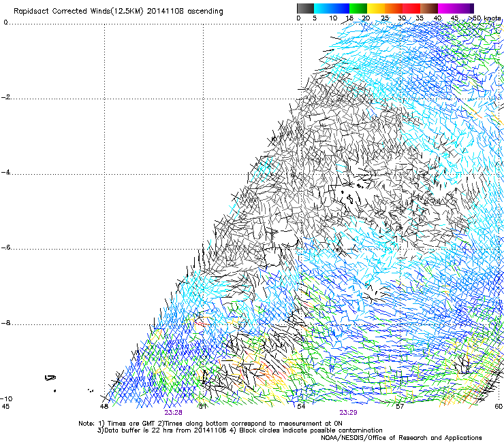This screenshot has width=504, height=442.
Task: Click the red 30-35 knots legend segment
Action: pos(411,8)
